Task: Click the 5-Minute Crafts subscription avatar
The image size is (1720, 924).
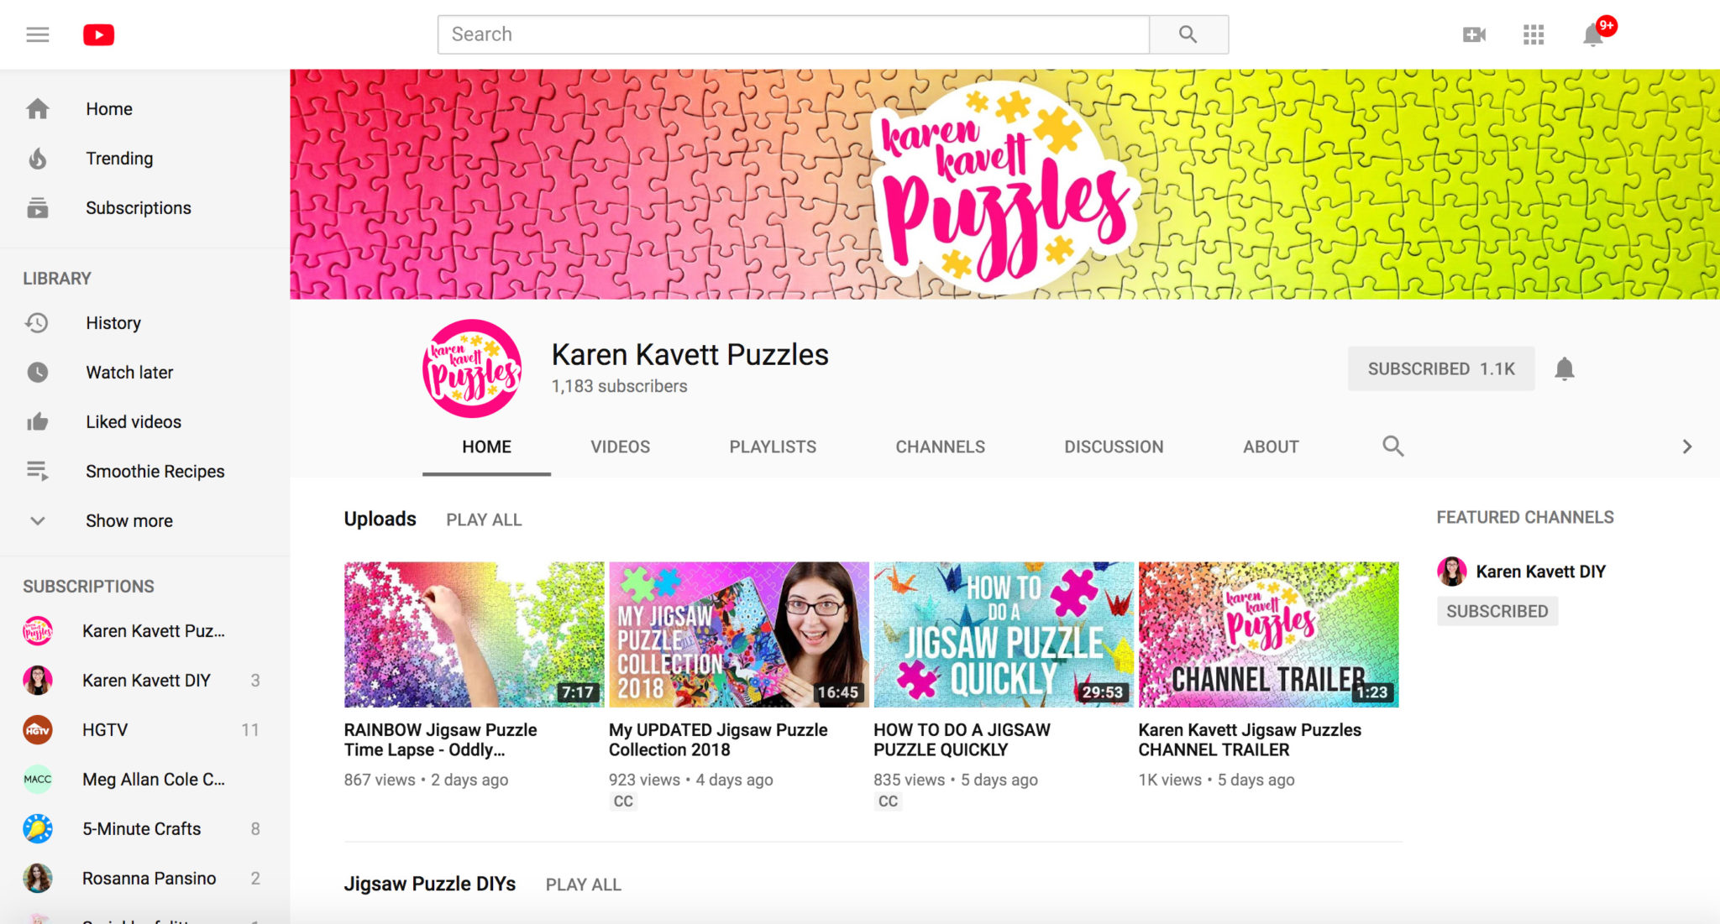Action: pyautogui.click(x=38, y=829)
